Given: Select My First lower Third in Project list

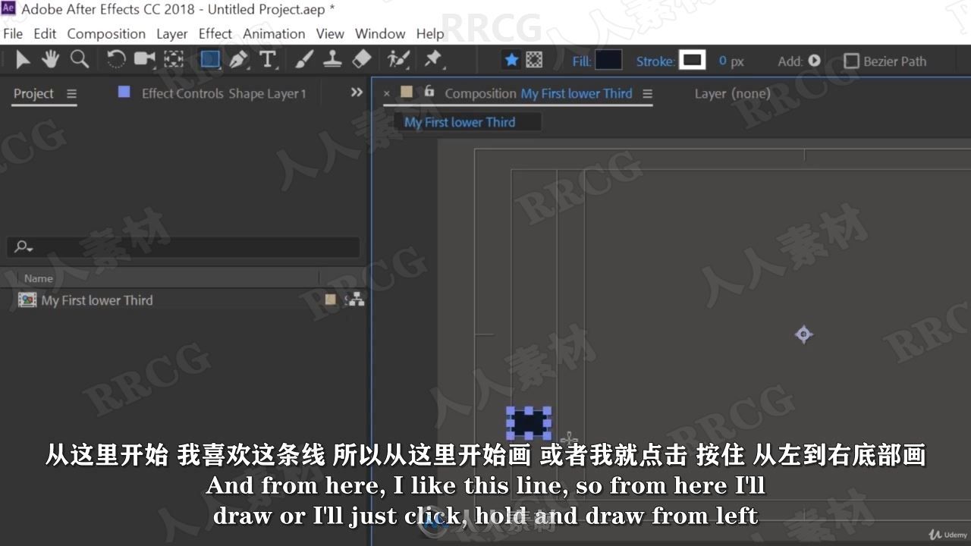Looking at the screenshot, I should pos(97,300).
